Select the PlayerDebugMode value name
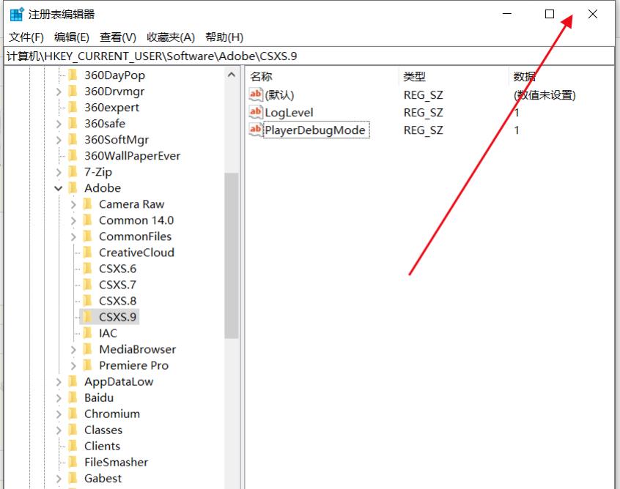 click(317, 130)
